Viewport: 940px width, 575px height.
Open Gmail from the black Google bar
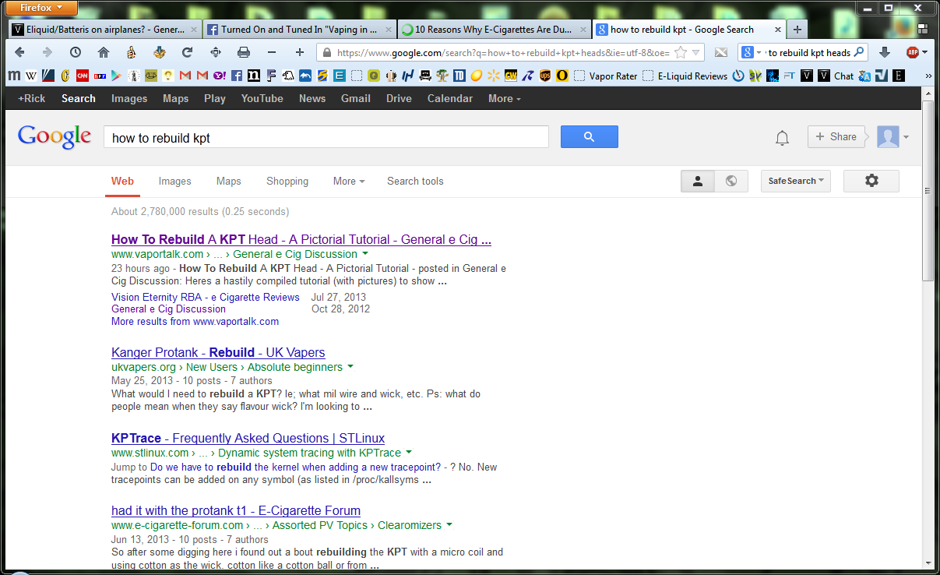pos(355,98)
